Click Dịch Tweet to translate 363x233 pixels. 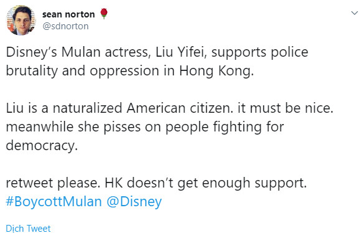point(28,229)
